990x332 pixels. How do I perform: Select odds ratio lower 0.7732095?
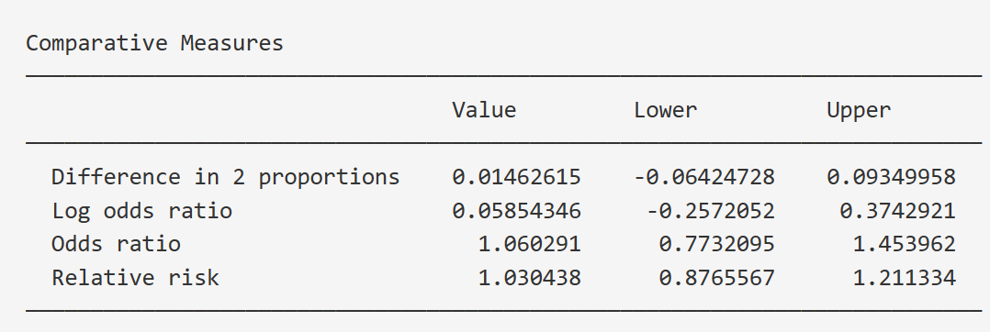point(716,244)
